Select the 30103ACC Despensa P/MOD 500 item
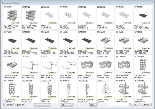This screenshot has width=155, height=109. (x=12, y=17)
